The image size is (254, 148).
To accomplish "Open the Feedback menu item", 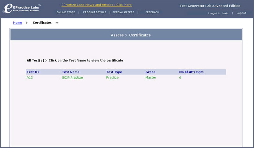I will pyautogui.click(x=152, y=12).
